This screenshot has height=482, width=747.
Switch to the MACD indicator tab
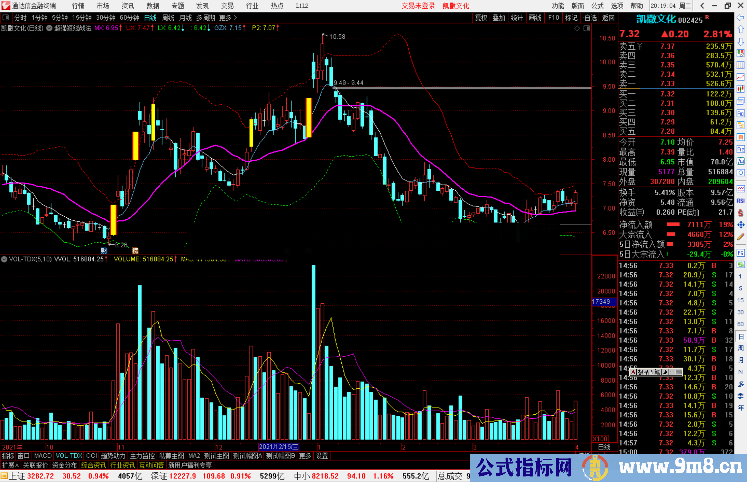point(43,456)
